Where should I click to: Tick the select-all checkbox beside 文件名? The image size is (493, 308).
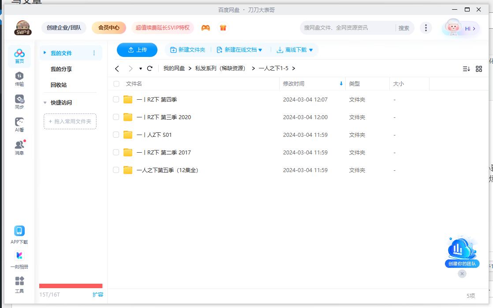(116, 84)
